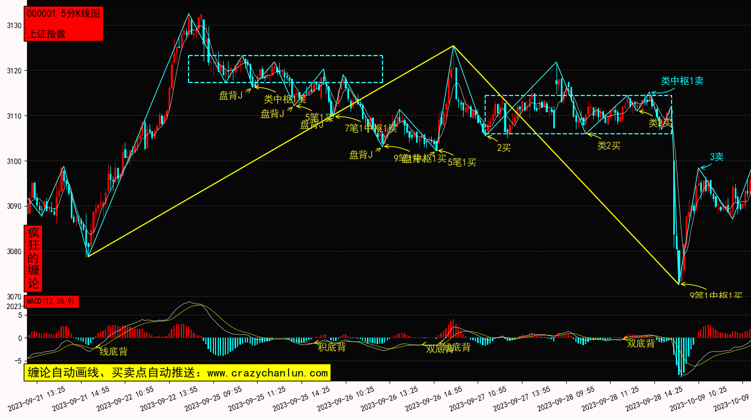Select the 类2买 buy signal label
Screen dimensions: 751x418
tap(608, 145)
